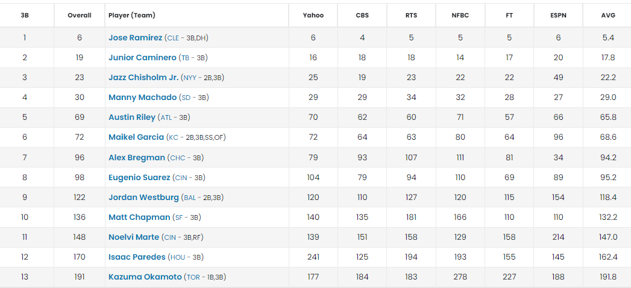Open Jose Ramirez player link

pos(135,38)
